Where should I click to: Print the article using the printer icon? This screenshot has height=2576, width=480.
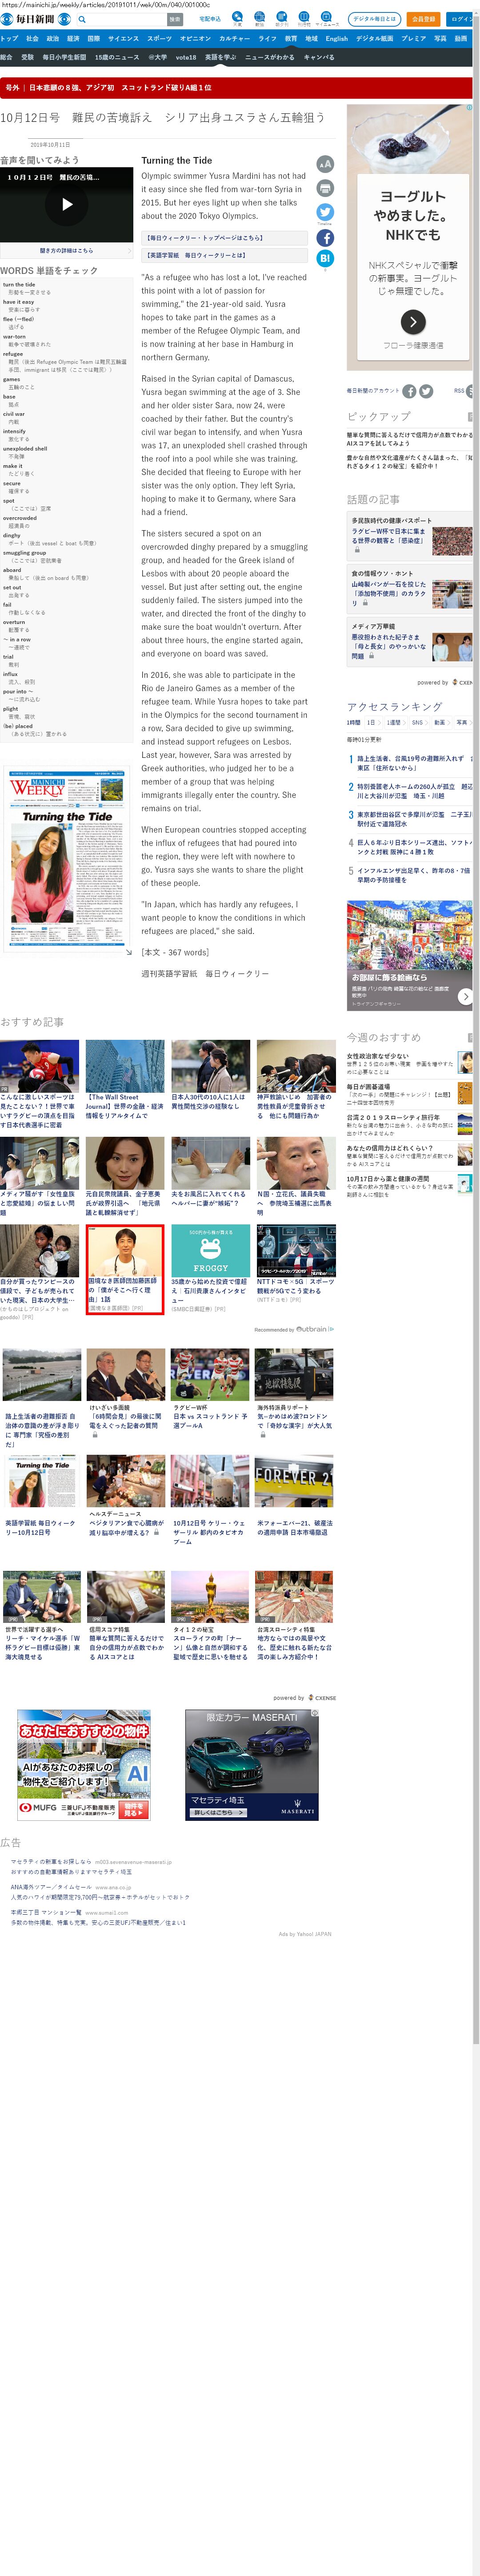325,188
